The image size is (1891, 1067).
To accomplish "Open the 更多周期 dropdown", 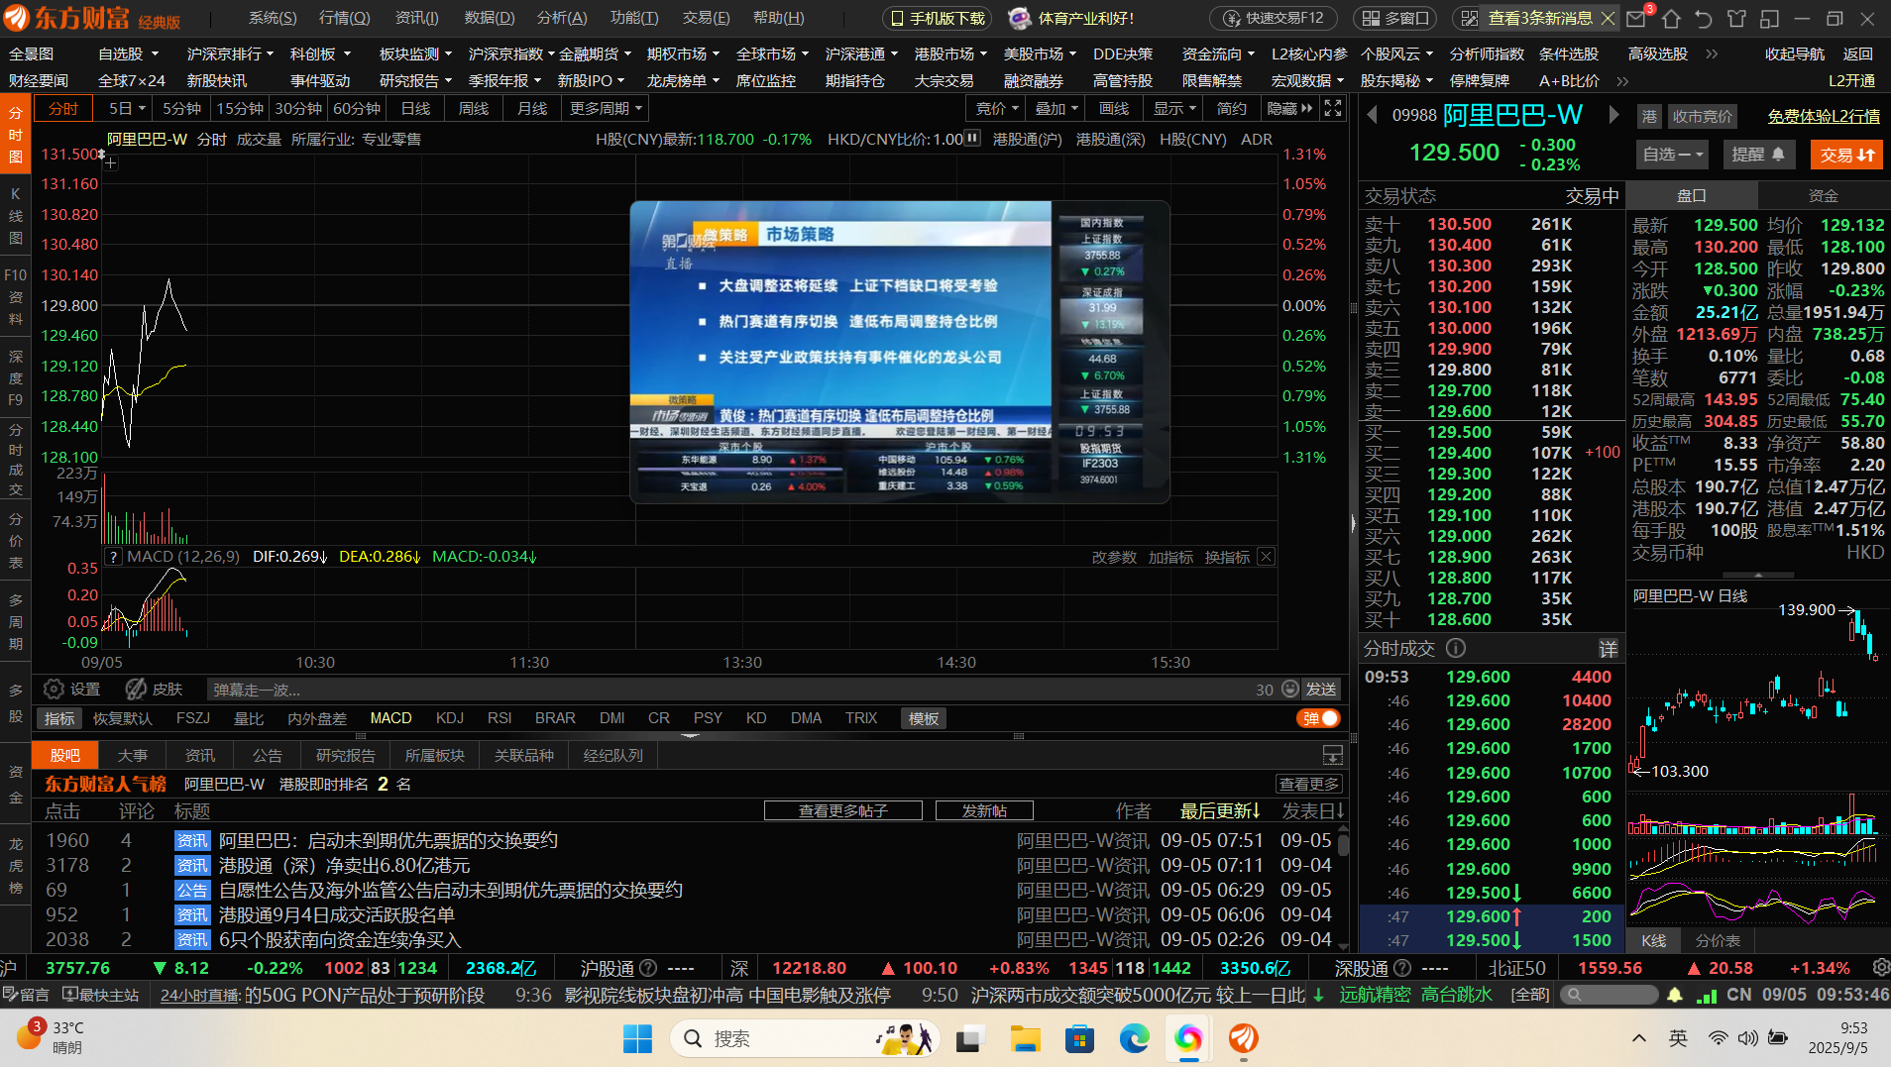I will tap(606, 108).
